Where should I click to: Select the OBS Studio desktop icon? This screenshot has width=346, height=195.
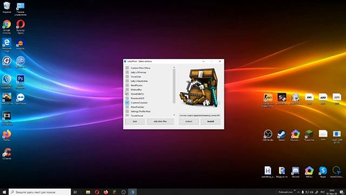[x=268, y=135]
